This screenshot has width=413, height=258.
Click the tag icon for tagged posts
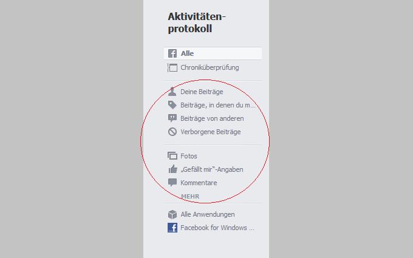coord(172,105)
